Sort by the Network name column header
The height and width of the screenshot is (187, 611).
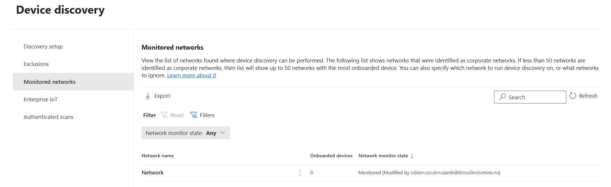coord(158,156)
